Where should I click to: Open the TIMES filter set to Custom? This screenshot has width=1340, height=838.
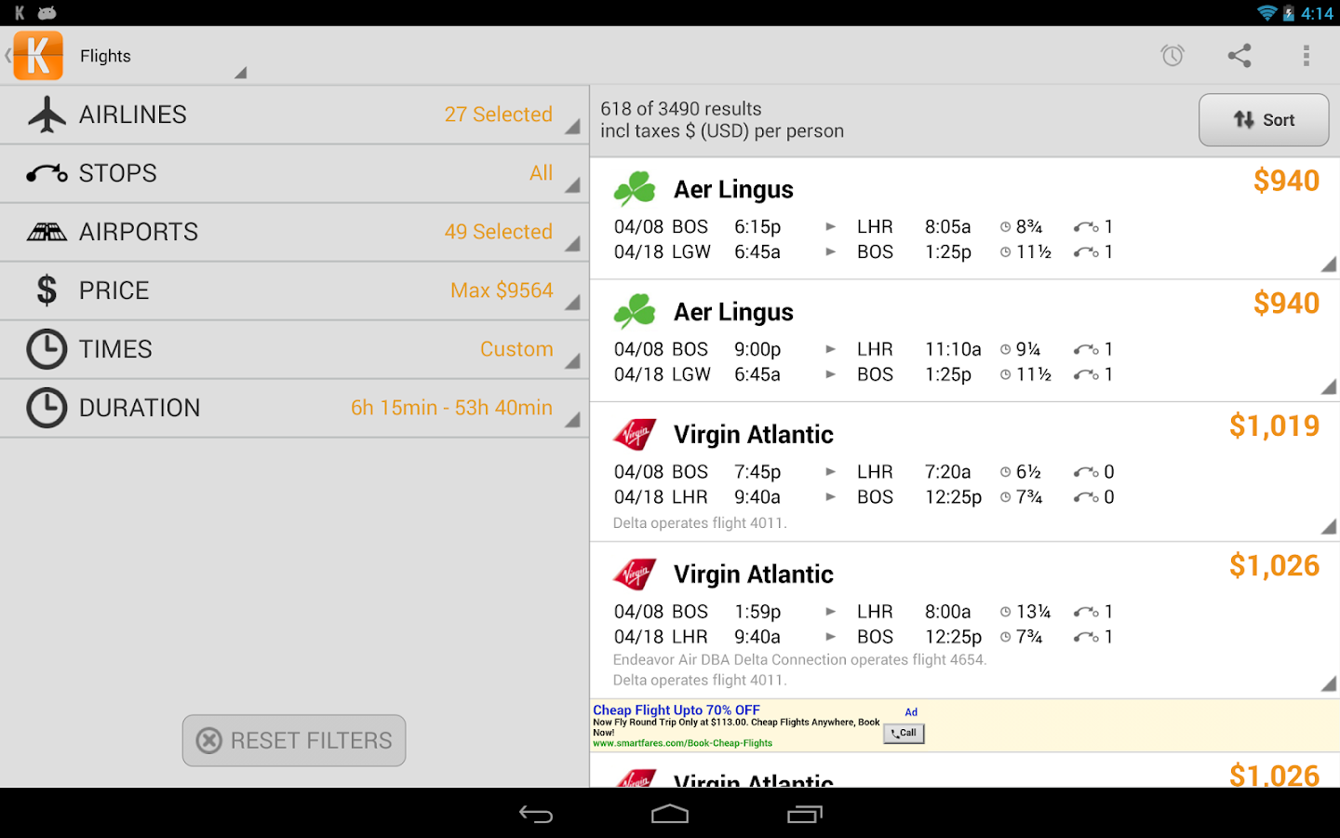pos(294,348)
